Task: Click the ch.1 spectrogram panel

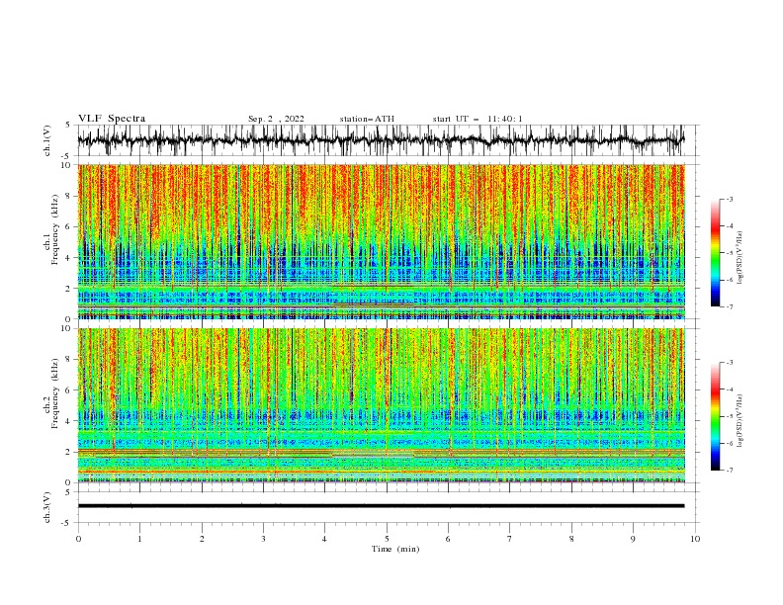Action: click(x=382, y=241)
